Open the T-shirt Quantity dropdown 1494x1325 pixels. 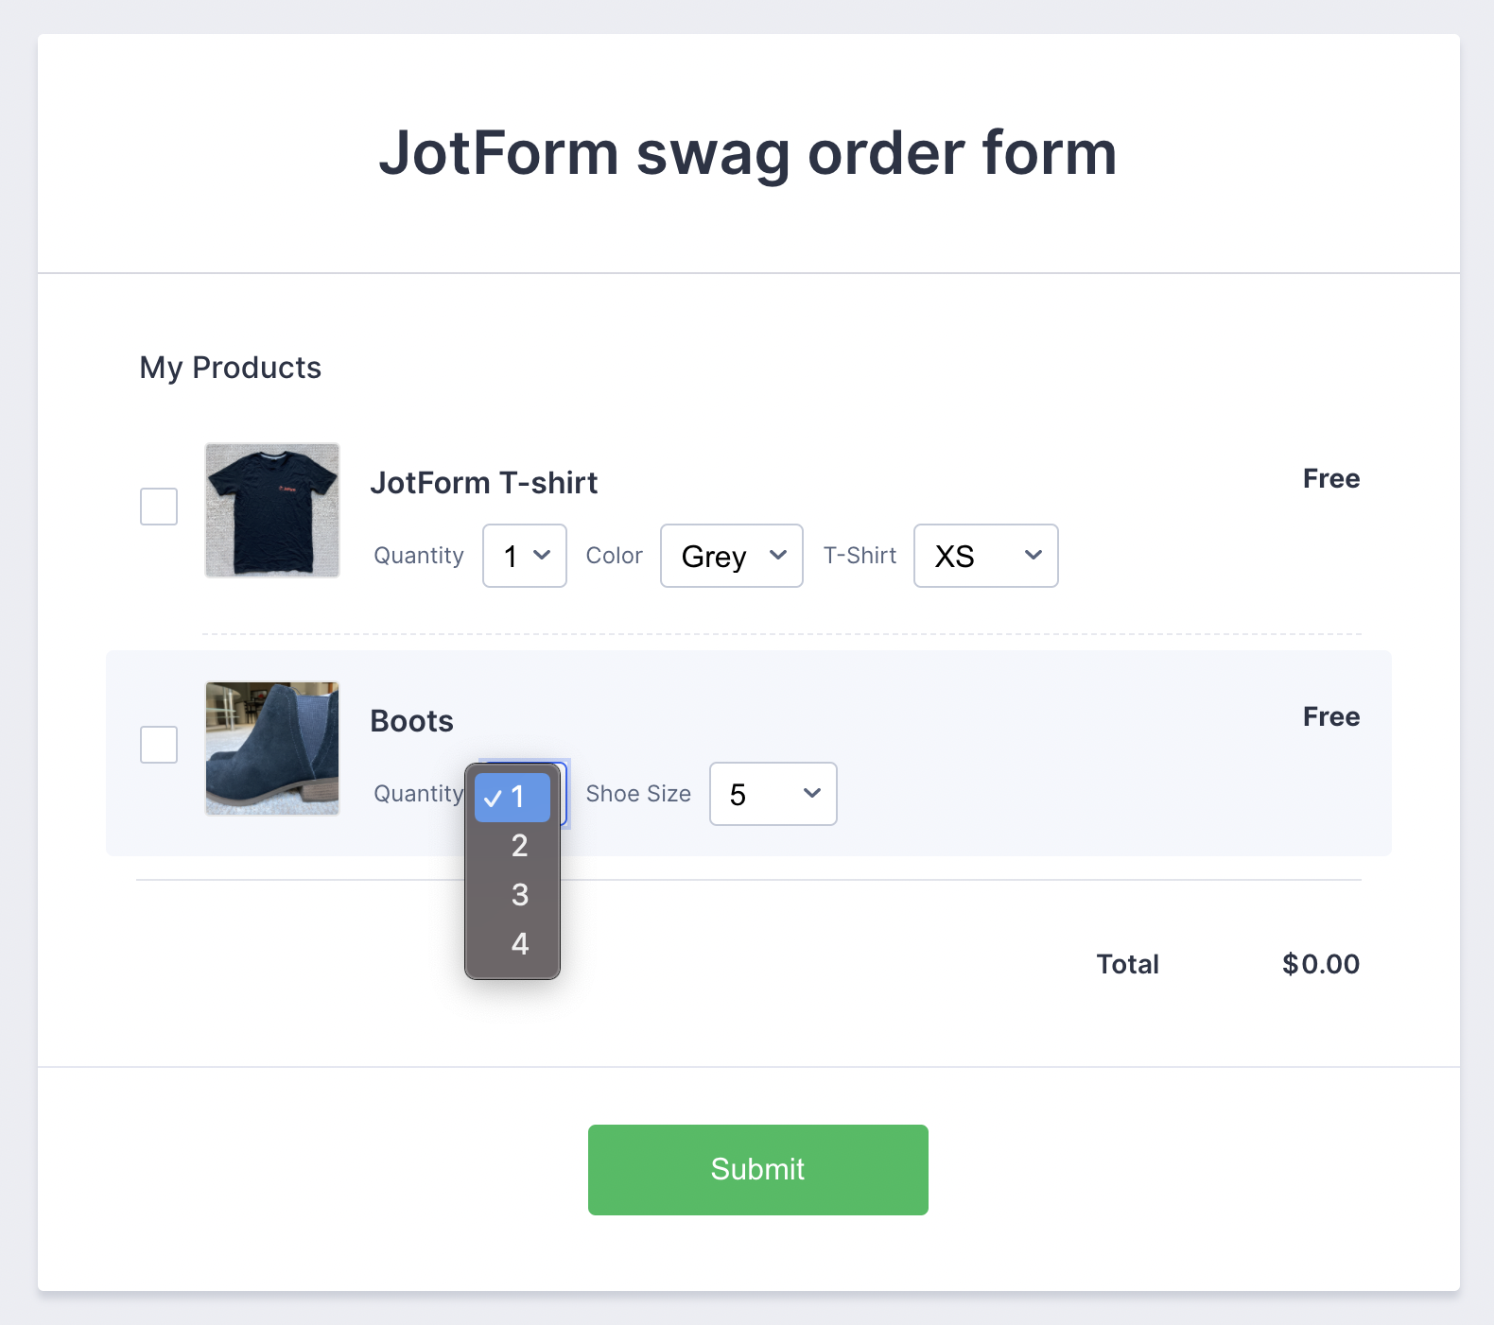click(x=525, y=556)
